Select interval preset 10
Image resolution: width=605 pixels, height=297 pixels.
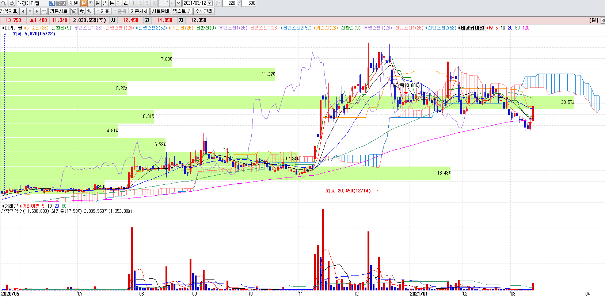154,3
